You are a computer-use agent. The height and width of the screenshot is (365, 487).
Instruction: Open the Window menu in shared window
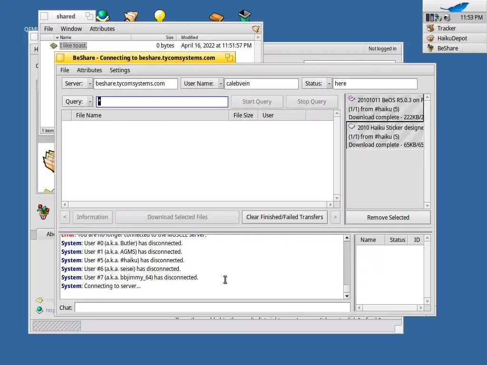coord(71,29)
